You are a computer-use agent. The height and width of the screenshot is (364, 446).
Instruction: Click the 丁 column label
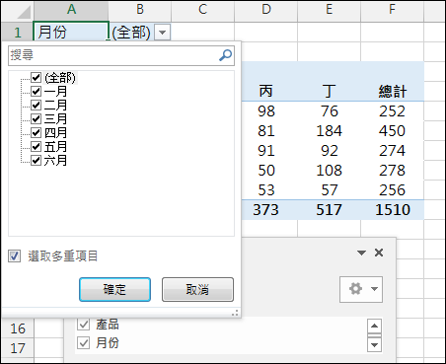coord(329,91)
